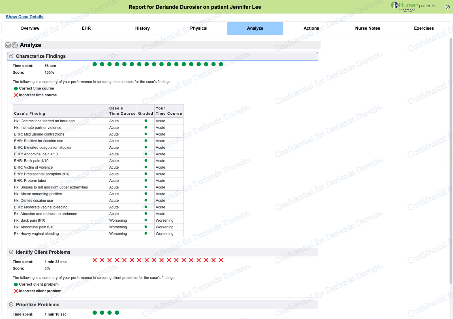Select 'EHR: Positive for cocaine use' finding text
The image size is (453, 319).
(x=39, y=141)
